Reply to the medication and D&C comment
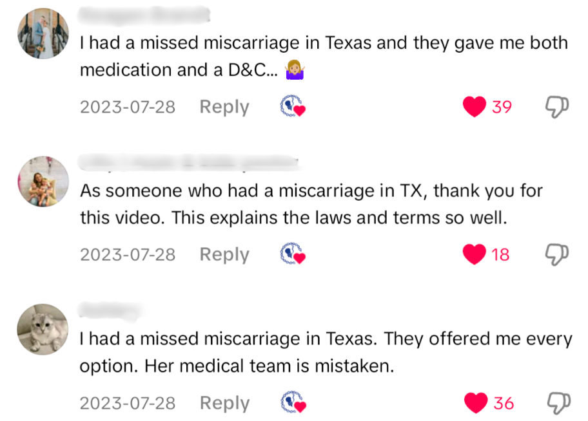The width and height of the screenshot is (588, 421). 224,107
